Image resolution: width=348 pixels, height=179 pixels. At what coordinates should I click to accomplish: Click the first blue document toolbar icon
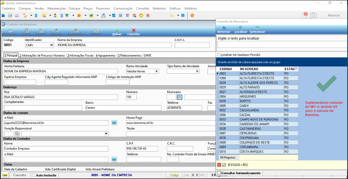(3, 16)
